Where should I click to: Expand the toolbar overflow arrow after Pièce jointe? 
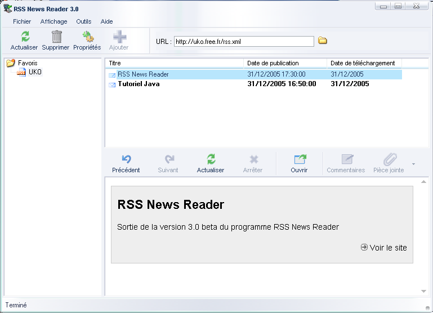413,164
